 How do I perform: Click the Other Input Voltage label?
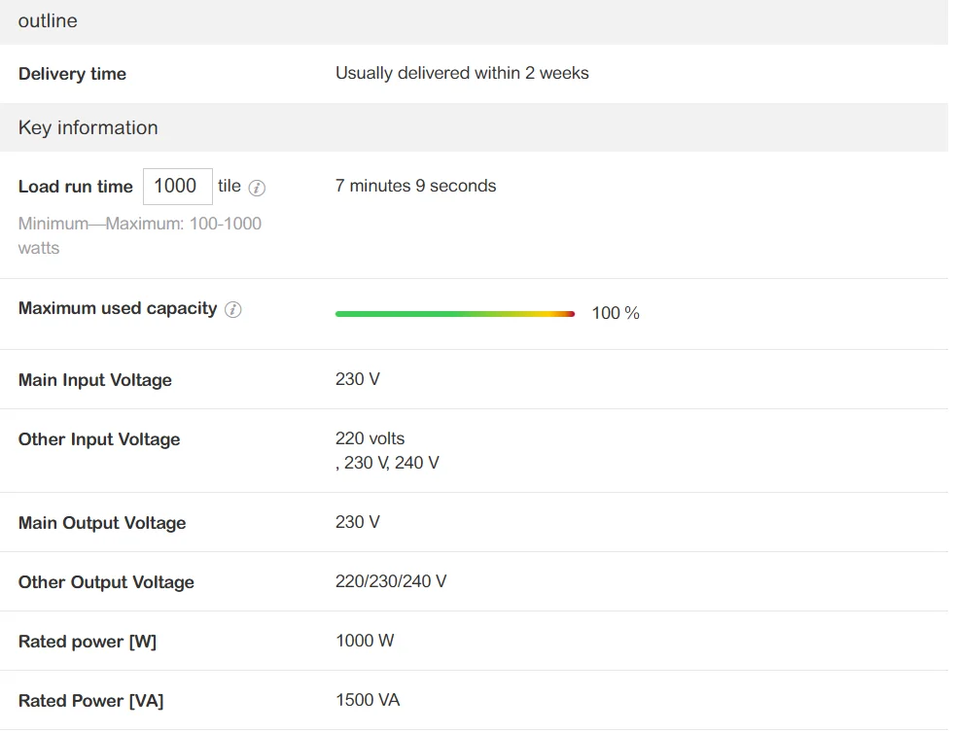pos(99,439)
